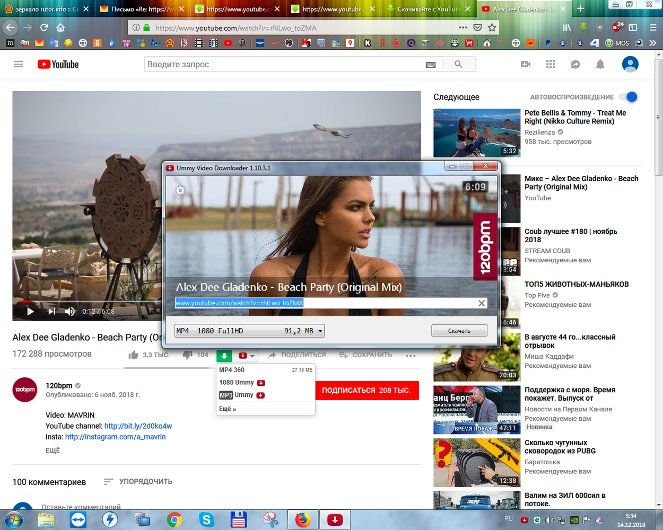Go back in Firefox

(x=10, y=27)
